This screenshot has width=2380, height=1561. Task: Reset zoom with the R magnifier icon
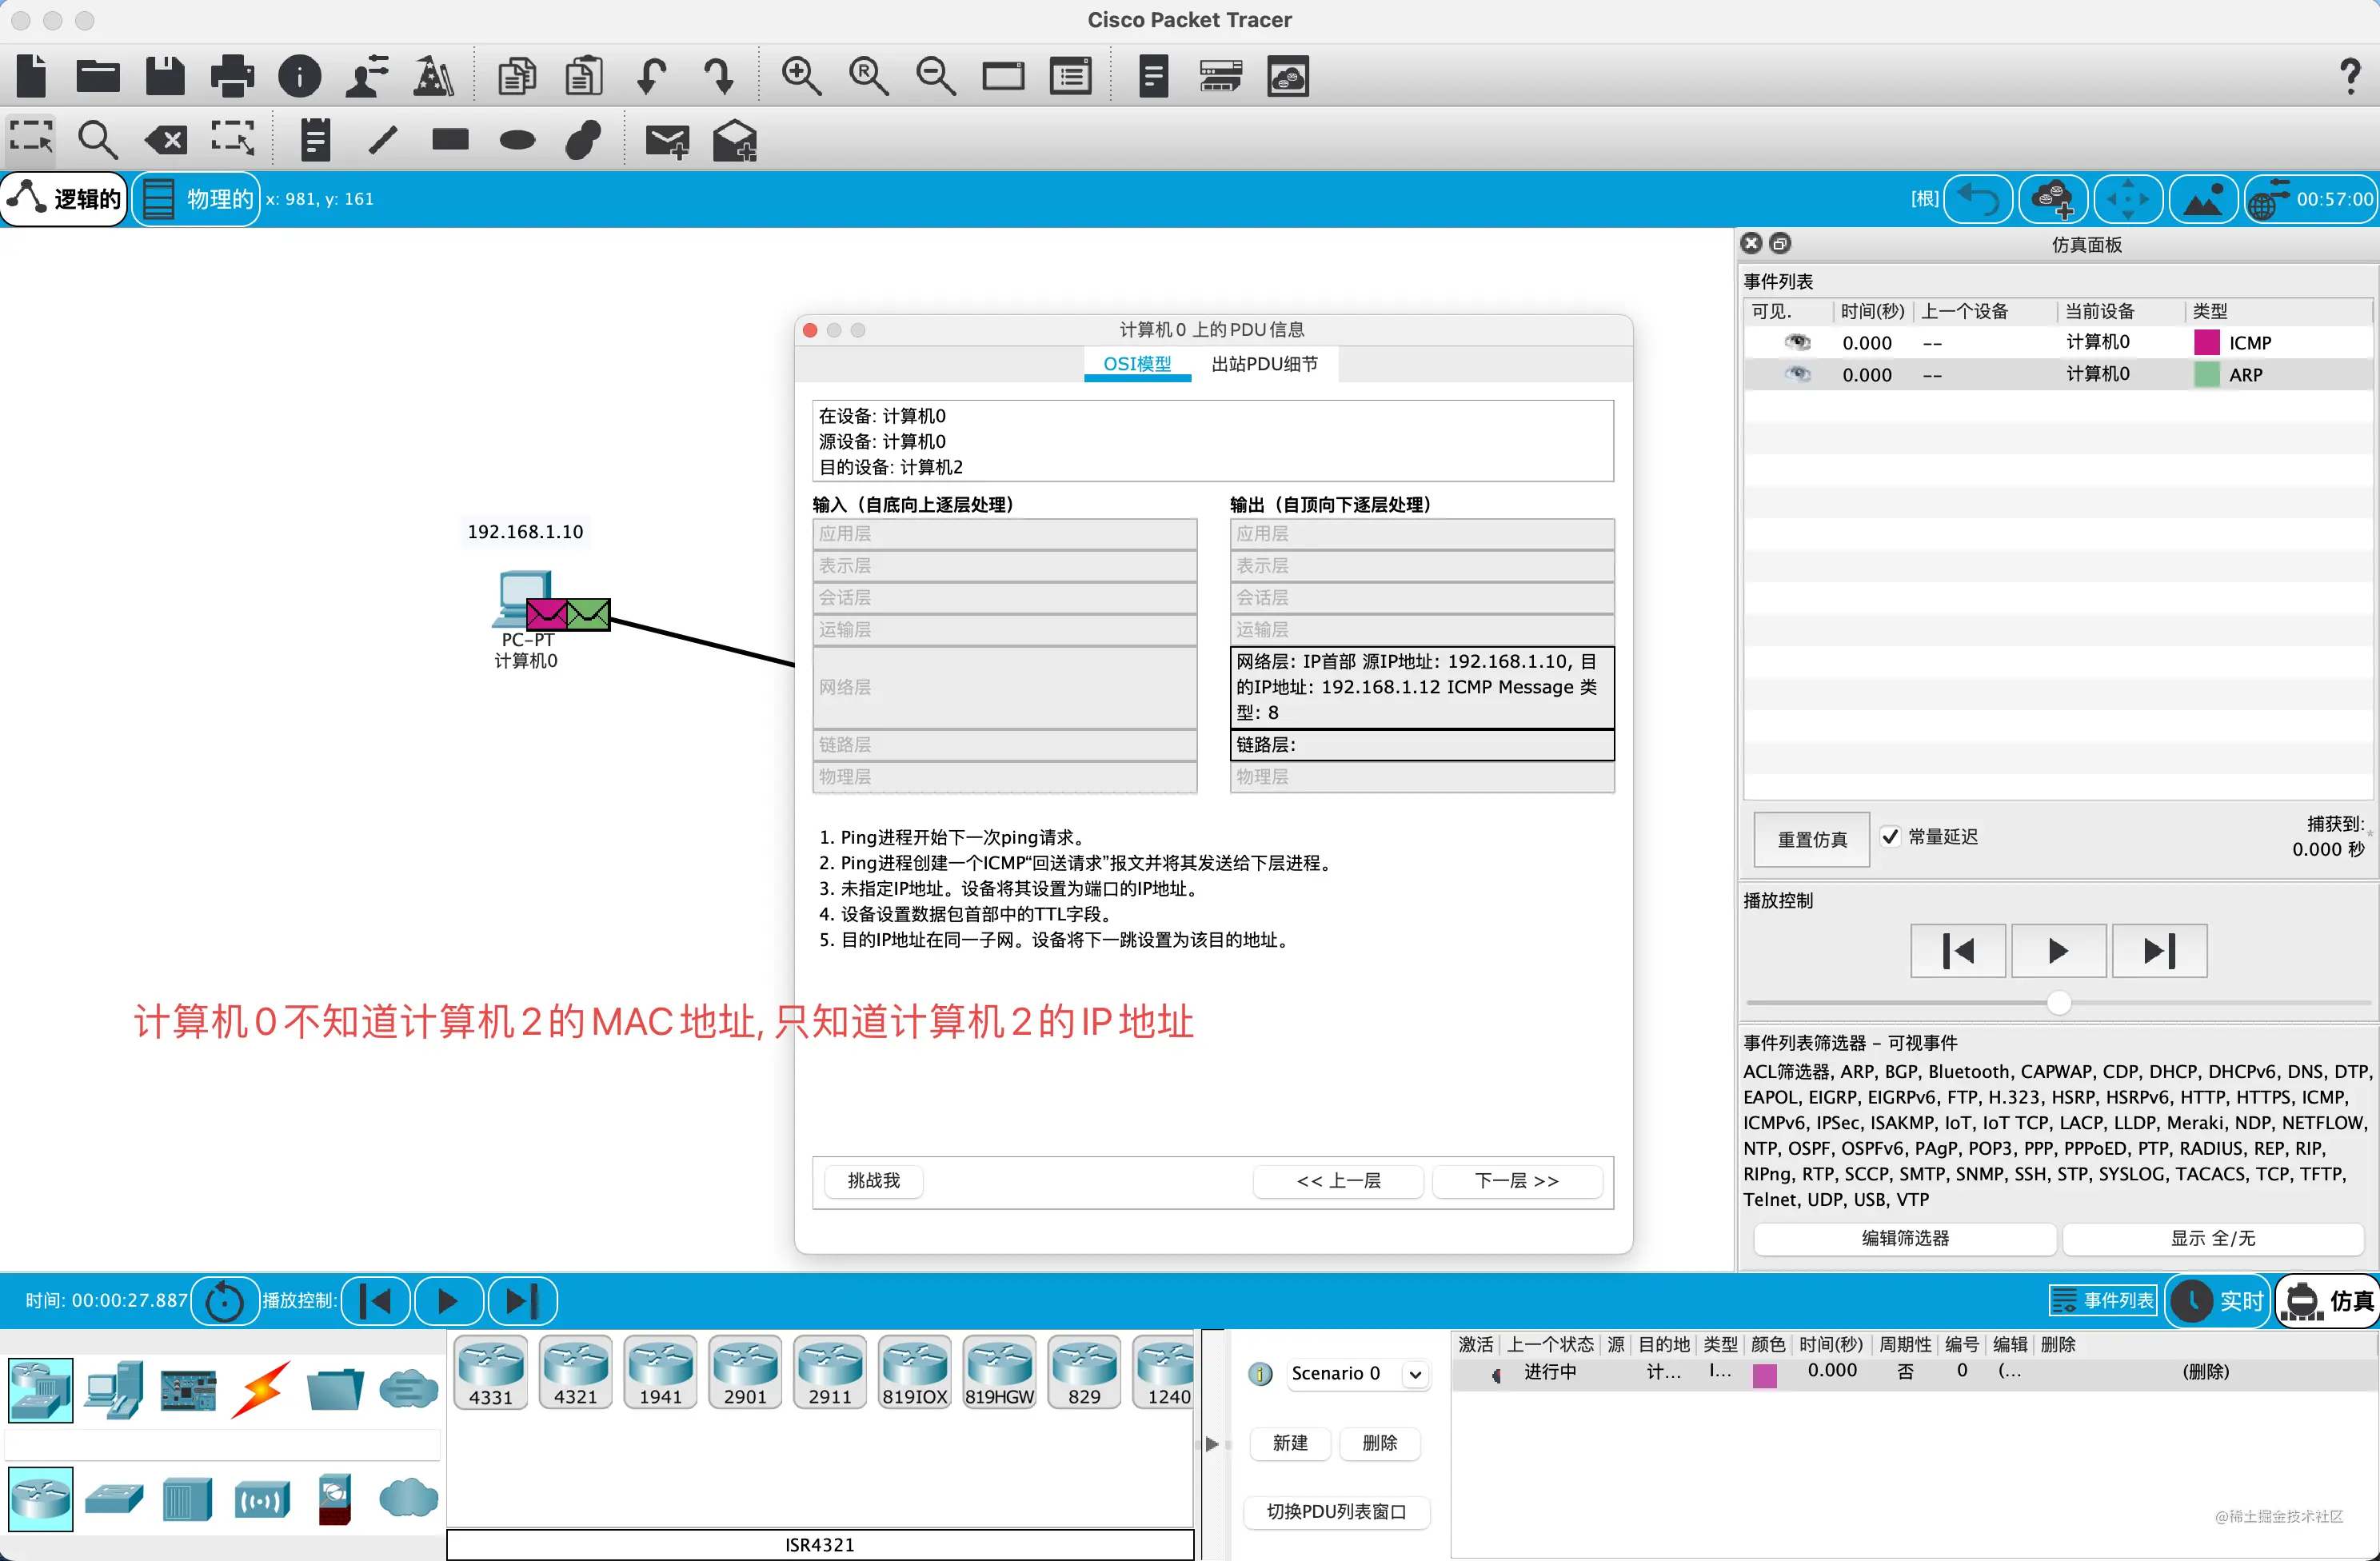[x=868, y=75]
